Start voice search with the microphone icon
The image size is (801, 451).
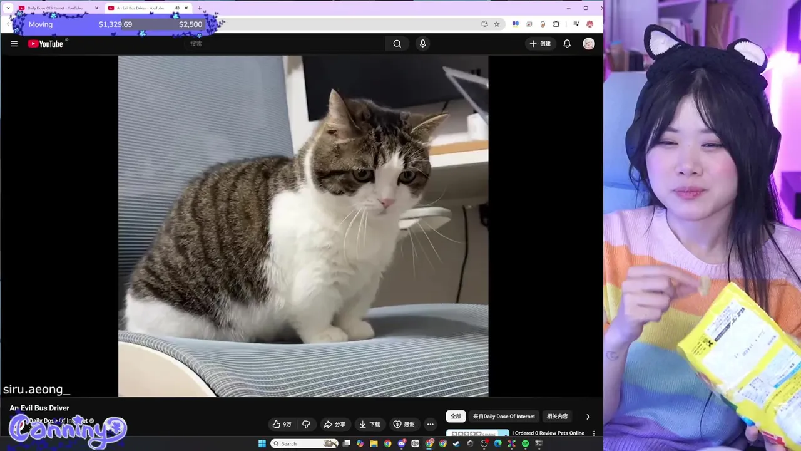point(422,44)
